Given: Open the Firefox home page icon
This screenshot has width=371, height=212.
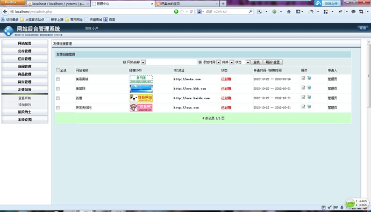Looking at the screenshot, I should (289, 12).
